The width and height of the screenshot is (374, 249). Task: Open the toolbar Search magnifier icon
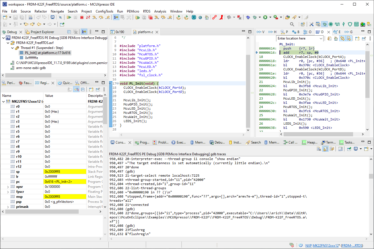(292, 24)
